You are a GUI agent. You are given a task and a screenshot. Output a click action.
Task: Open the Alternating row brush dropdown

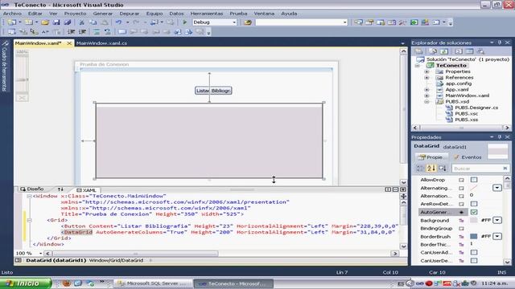click(497, 188)
